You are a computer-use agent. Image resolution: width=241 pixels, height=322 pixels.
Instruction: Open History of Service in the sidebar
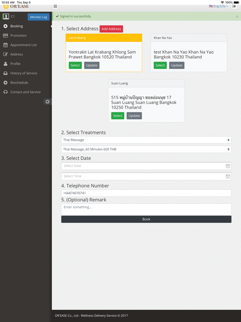click(x=26, y=73)
